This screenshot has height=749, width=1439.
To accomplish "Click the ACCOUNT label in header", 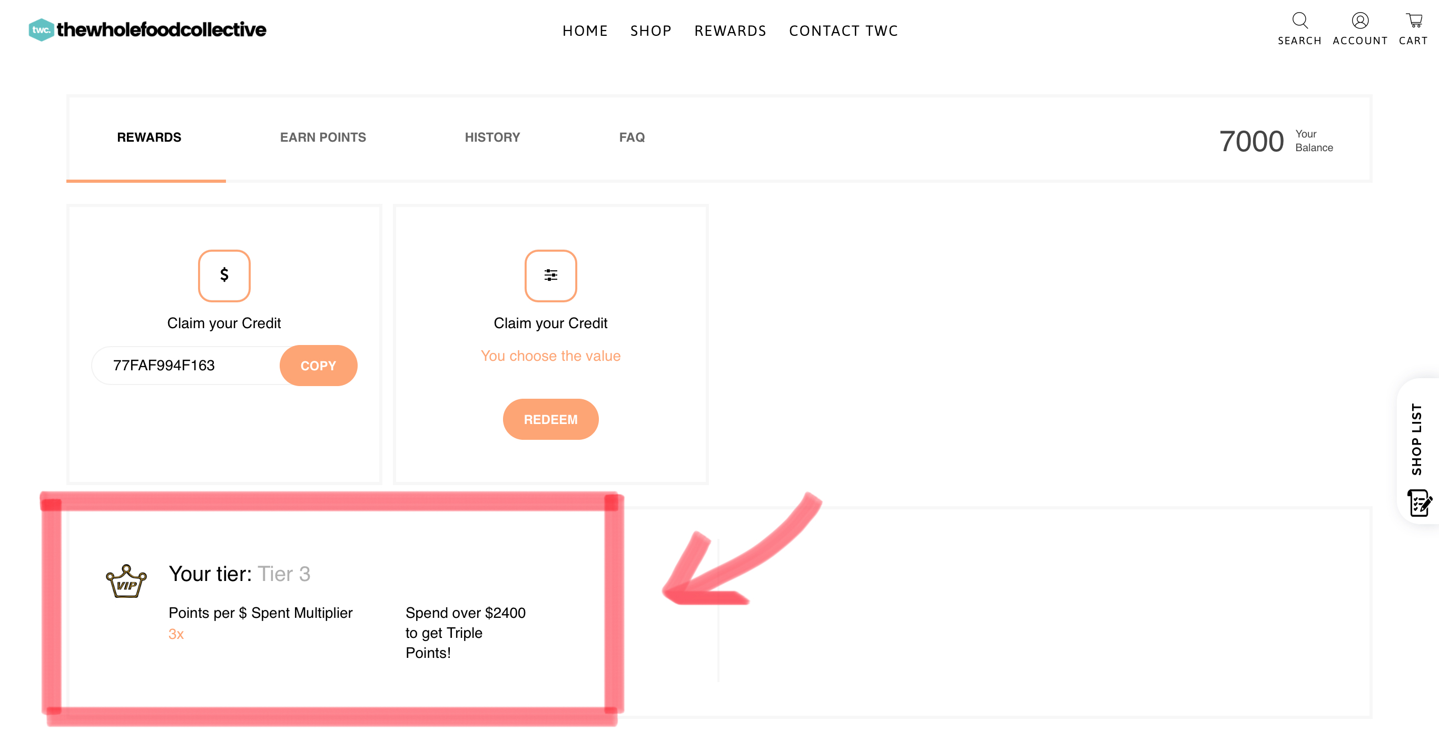I will 1359,41.
